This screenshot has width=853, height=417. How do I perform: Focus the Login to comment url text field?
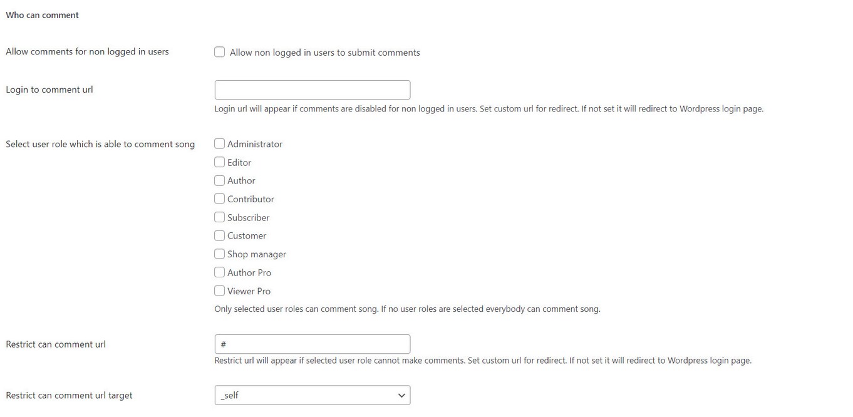point(312,90)
